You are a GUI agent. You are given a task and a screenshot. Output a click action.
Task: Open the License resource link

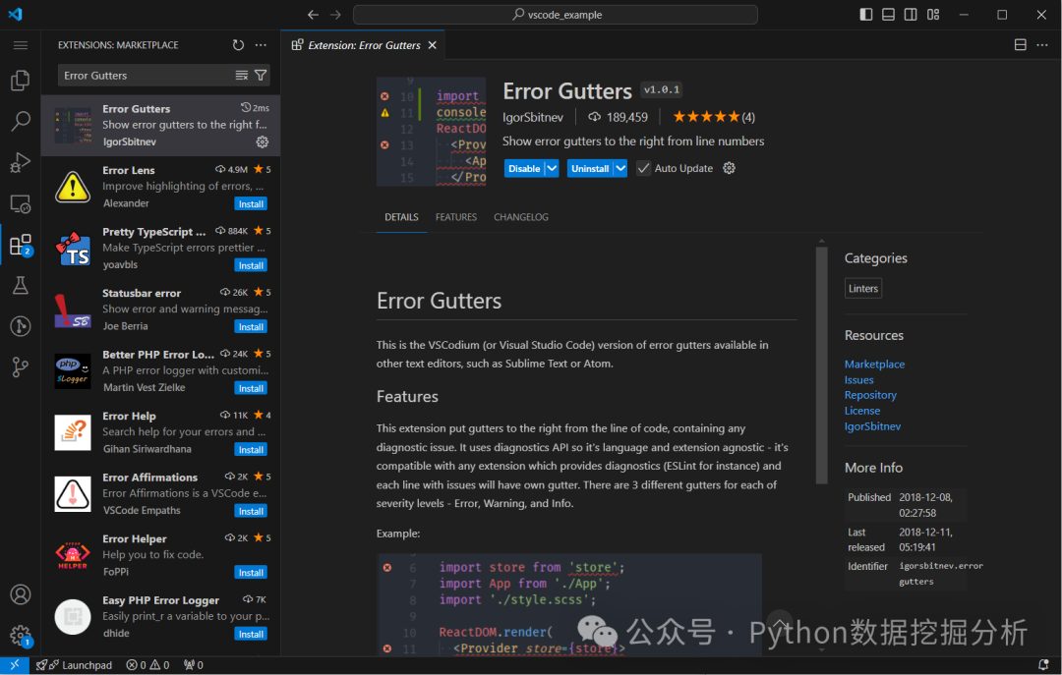click(862, 411)
